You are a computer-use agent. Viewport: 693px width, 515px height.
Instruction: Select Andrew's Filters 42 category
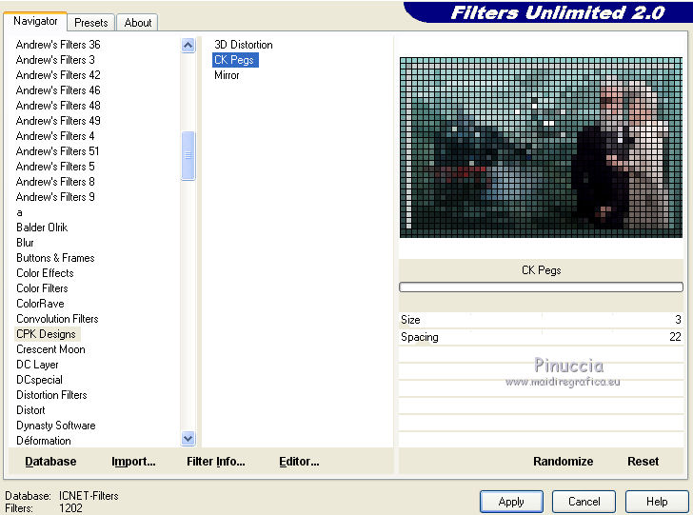[58, 75]
